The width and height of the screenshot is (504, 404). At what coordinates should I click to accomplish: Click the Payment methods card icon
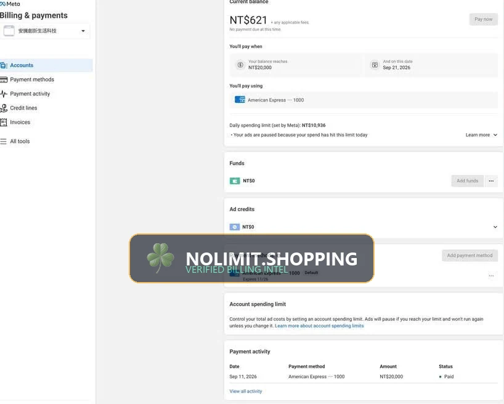point(4,79)
